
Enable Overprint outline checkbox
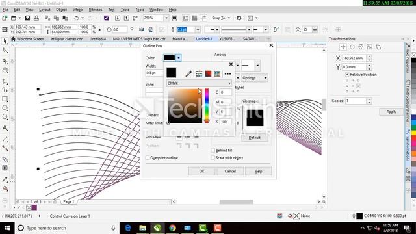(148, 157)
